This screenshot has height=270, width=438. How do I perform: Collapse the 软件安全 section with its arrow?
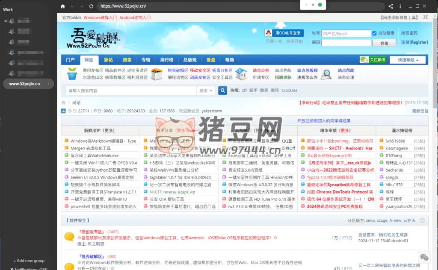coord(422,220)
